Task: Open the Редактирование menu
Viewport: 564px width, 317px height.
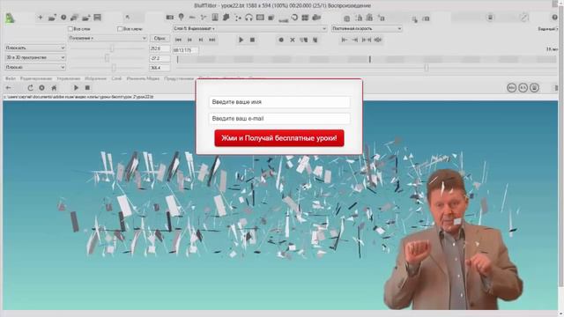Action: coord(36,78)
